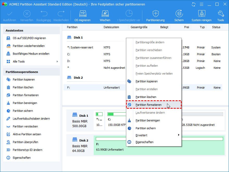
Task: Click Partition aufteilen in context menu
Action: pos(154,66)
